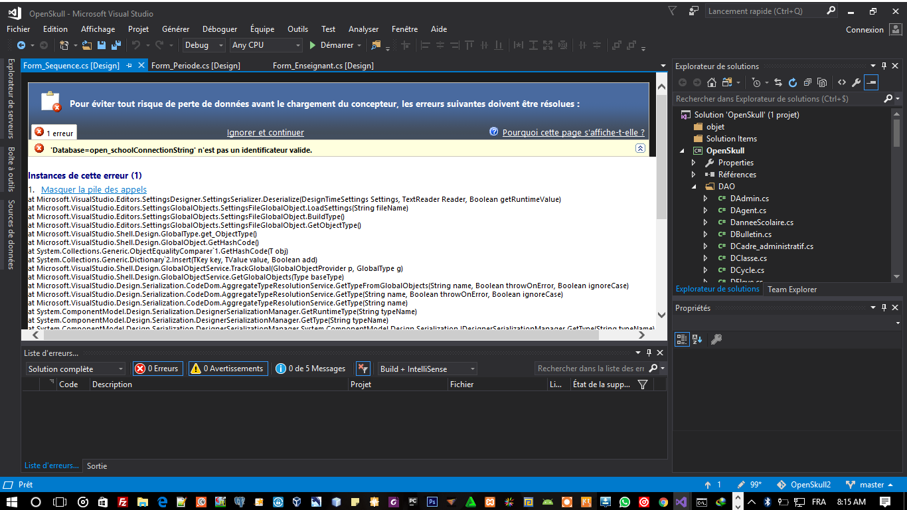Click the Ignorer et continuer link
Viewport: 907px width, 510px height.
266,133
